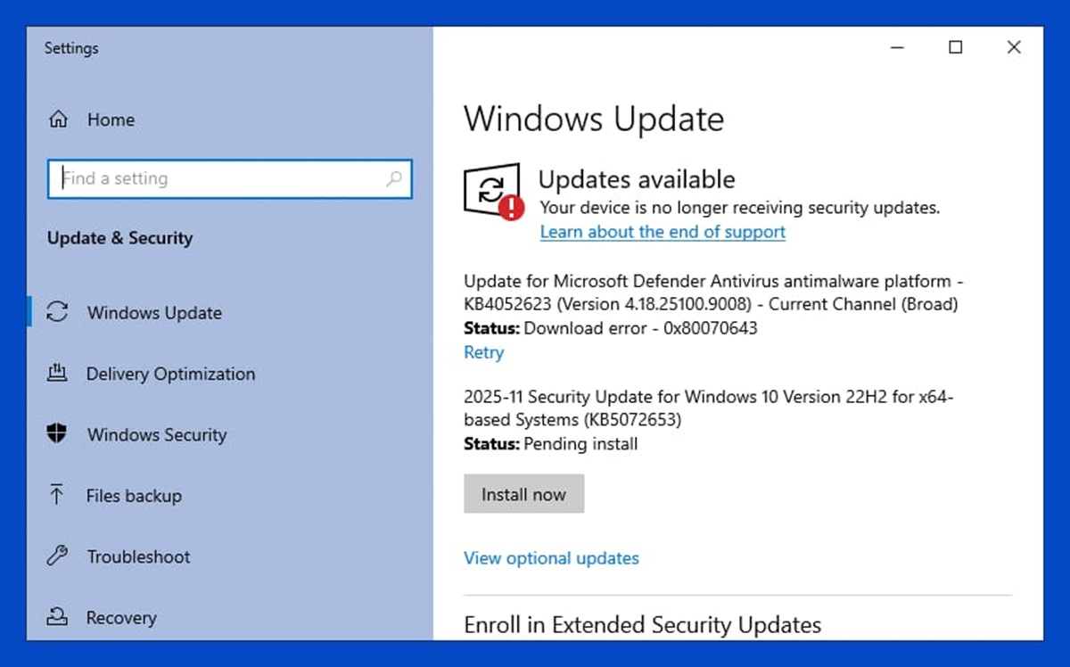Click the Recovery sidebar icon
1070x667 pixels.
tap(58, 617)
